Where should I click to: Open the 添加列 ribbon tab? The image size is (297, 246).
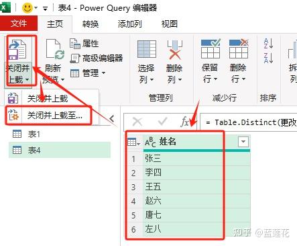point(129,24)
